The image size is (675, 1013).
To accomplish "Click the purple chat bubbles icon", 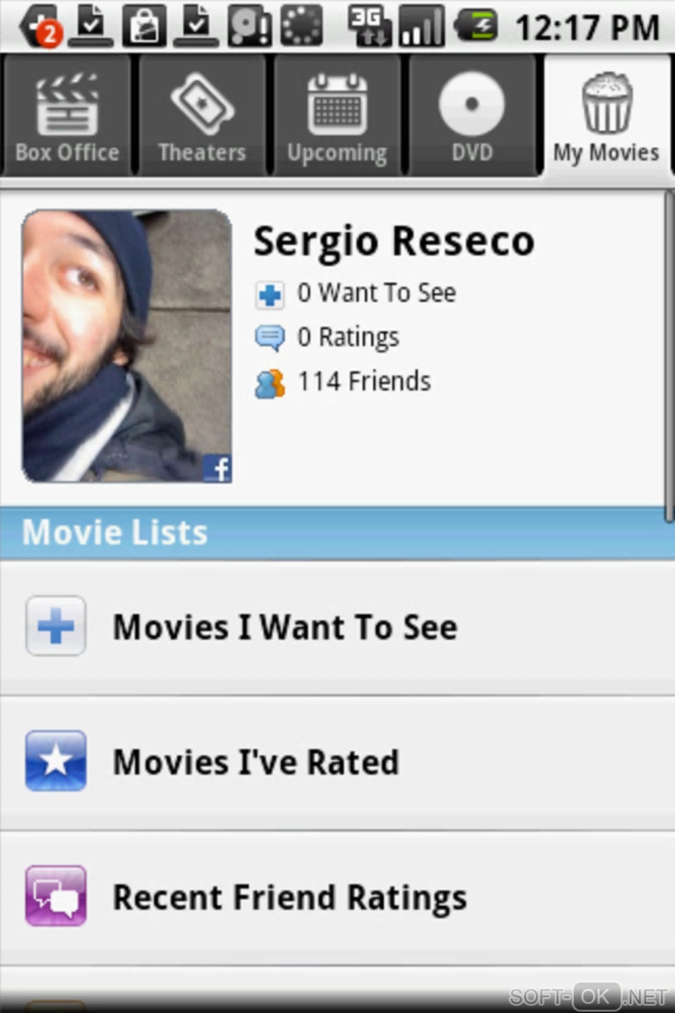I will click(56, 896).
